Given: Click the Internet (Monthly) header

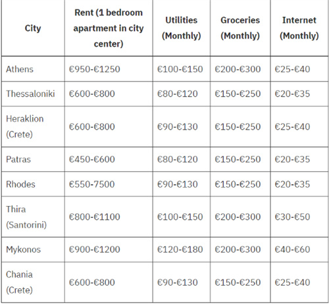Looking at the screenshot, I should pos(299,28).
